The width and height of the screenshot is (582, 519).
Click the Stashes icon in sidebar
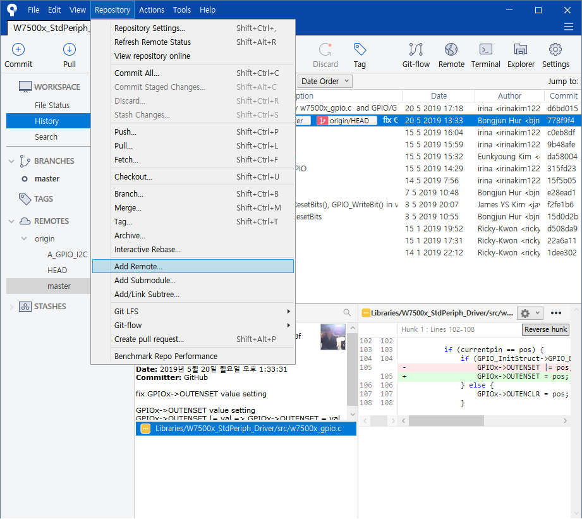pos(25,307)
